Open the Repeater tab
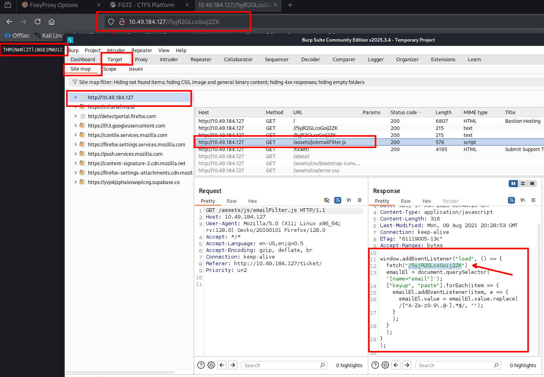This screenshot has height=377, width=544. 201,60
